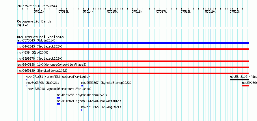The image size is (257, 121).
Task: Open nsv5469139 (ByrskaBishop2022) label
Action: 42,71
